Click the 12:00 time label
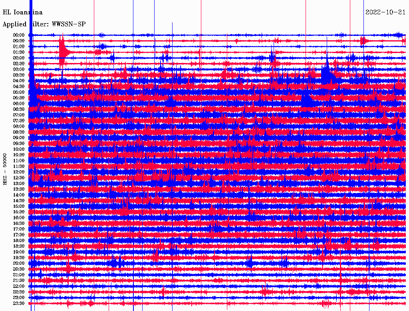Viewport: 409px width, 311px height. click(x=19, y=172)
